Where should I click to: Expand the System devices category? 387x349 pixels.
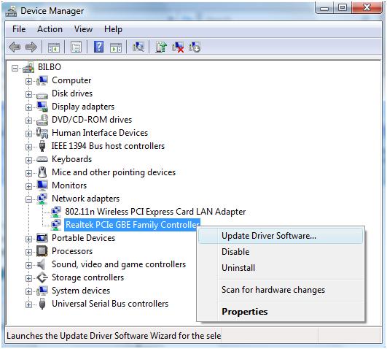[x=28, y=291]
